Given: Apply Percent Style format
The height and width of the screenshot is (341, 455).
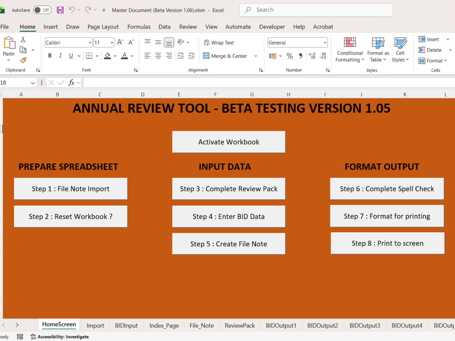Looking at the screenshot, I should [289, 55].
